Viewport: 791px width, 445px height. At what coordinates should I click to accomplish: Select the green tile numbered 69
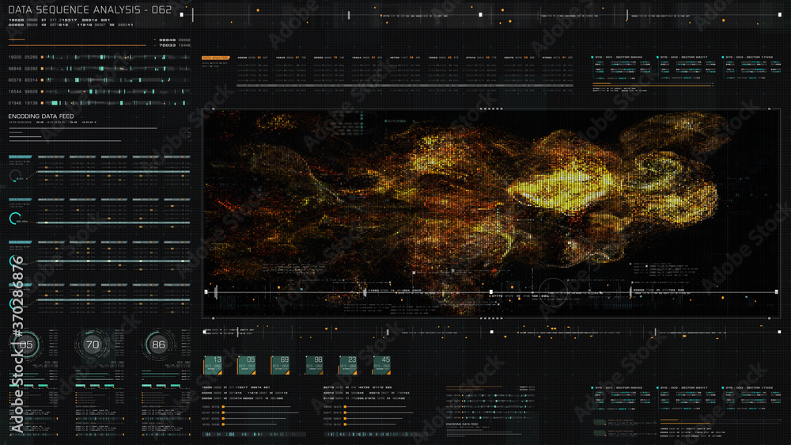pos(281,365)
